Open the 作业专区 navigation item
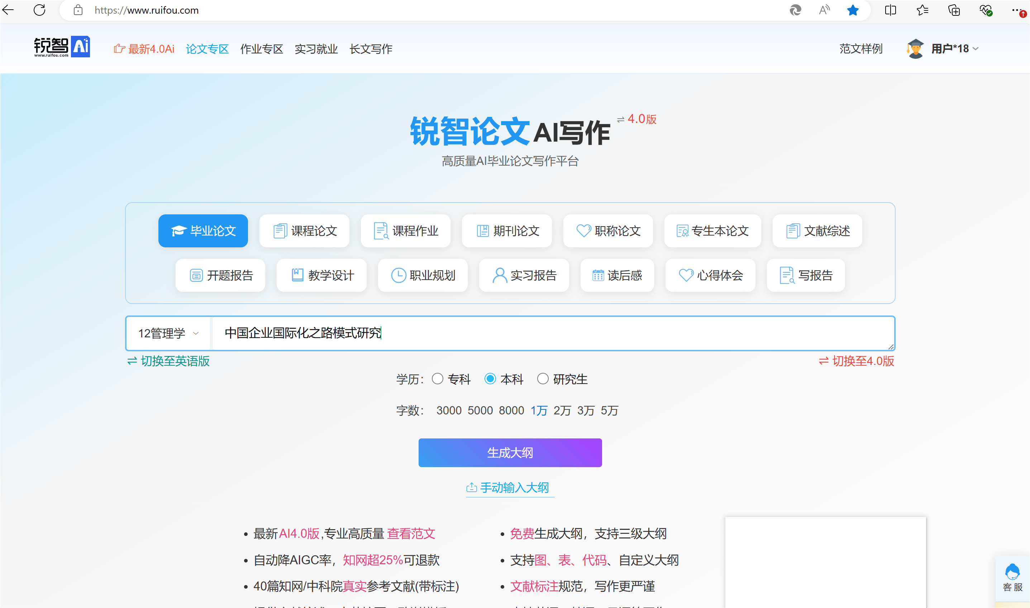1030x608 pixels. 262,49
